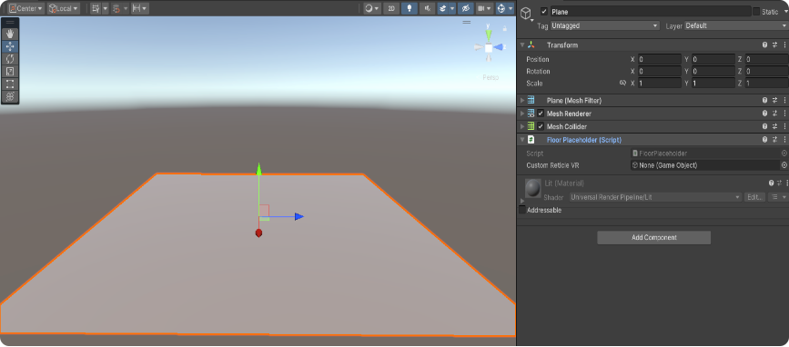The height and width of the screenshot is (347, 789).
Task: Open the GameObject icon picker cube
Action: tap(526, 14)
